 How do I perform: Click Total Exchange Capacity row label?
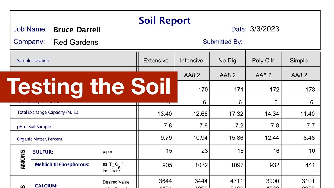47,113
